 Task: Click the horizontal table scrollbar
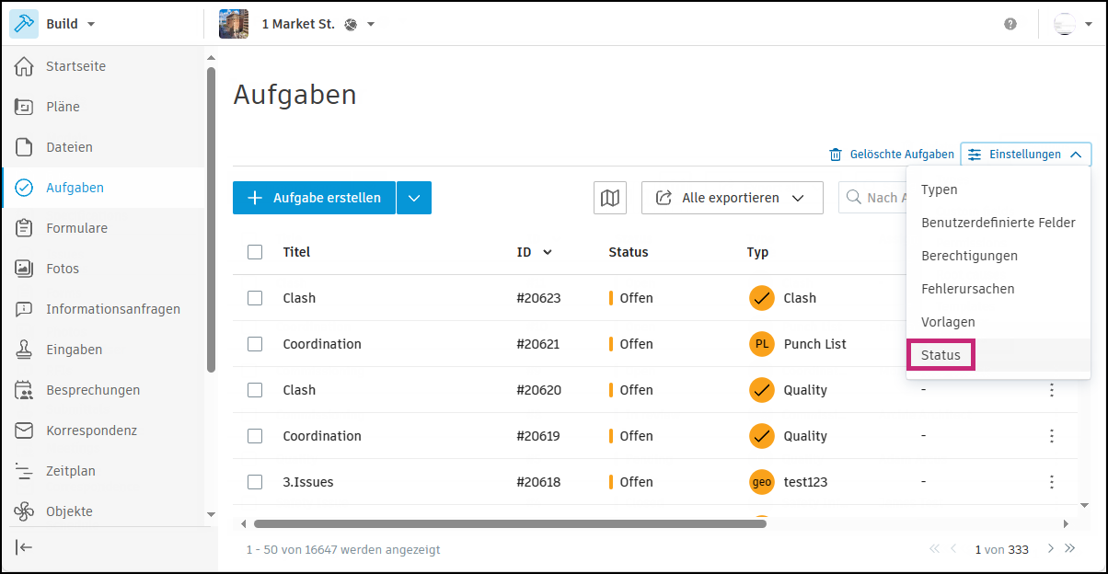[509, 523]
